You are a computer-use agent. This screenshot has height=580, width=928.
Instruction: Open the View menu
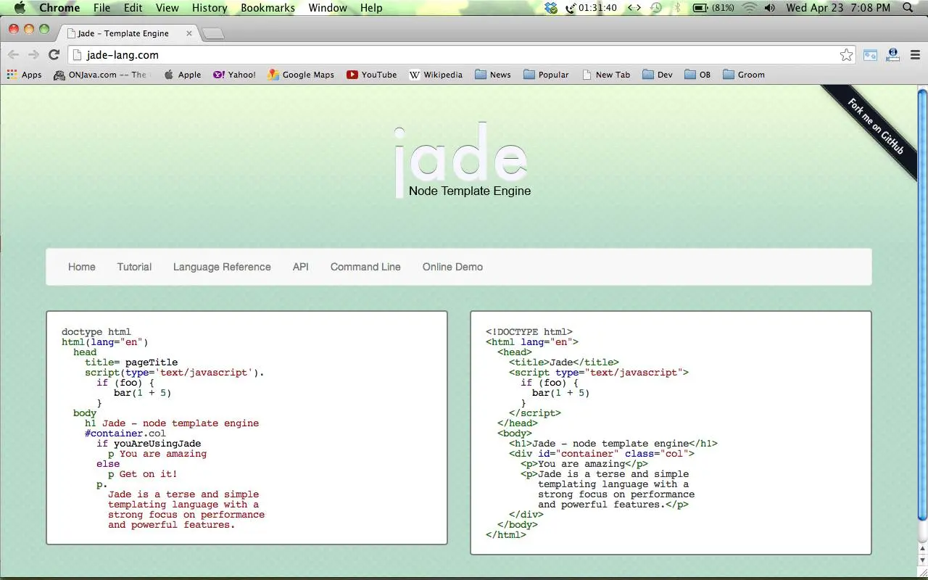pyautogui.click(x=167, y=8)
